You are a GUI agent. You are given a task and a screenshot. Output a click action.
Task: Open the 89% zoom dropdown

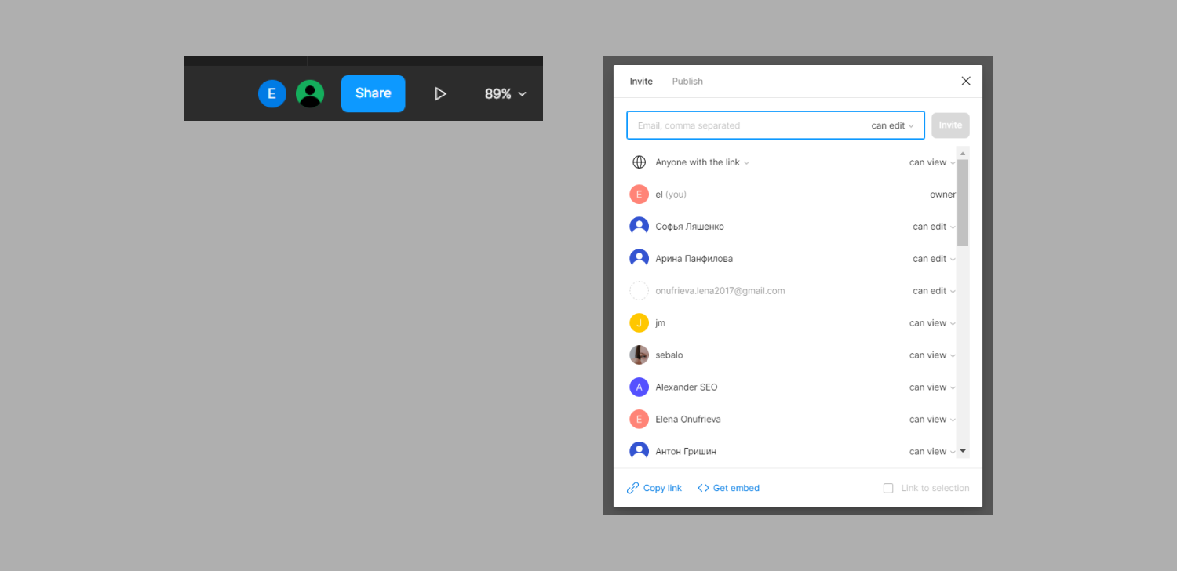(x=505, y=94)
